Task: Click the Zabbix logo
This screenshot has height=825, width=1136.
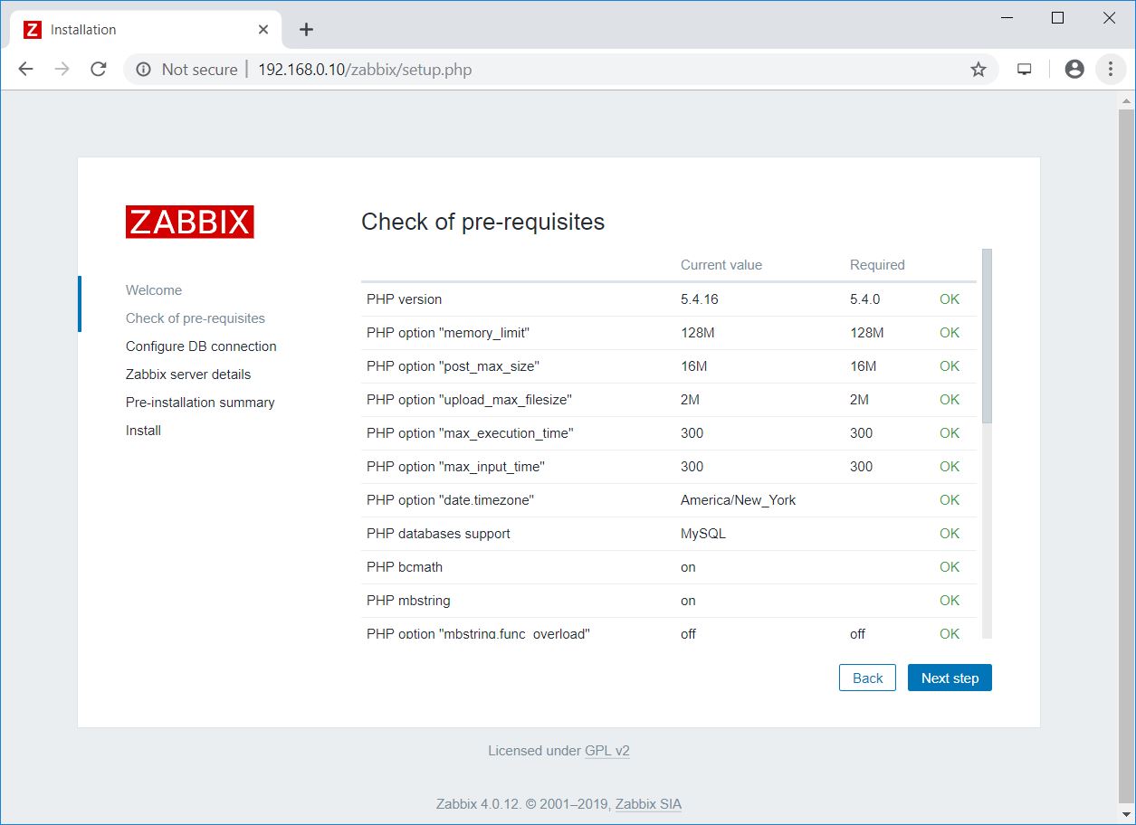Action: 189,222
